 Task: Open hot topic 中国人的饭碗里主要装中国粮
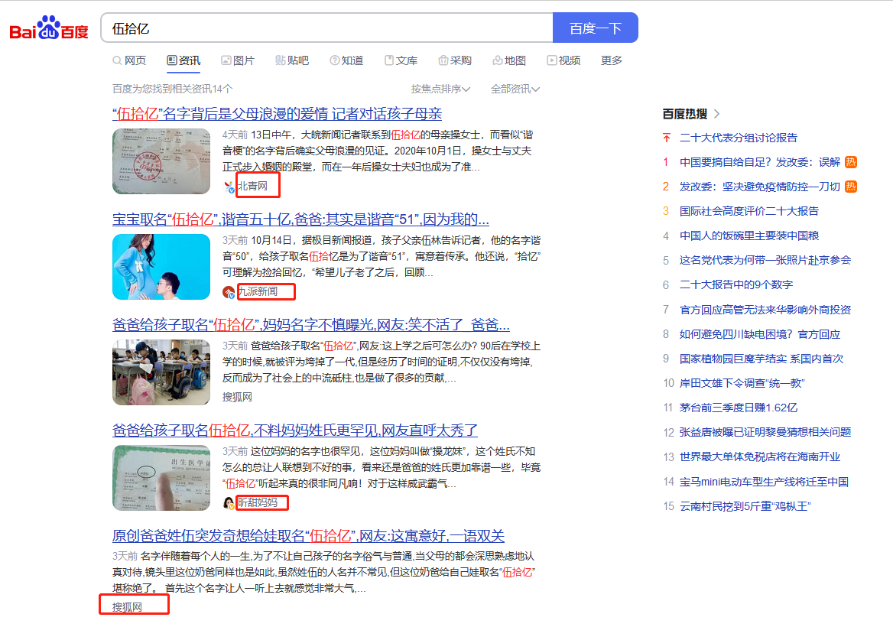pos(749,236)
